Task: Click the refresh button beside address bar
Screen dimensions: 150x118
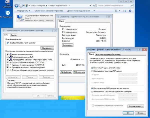Action: (94, 6)
